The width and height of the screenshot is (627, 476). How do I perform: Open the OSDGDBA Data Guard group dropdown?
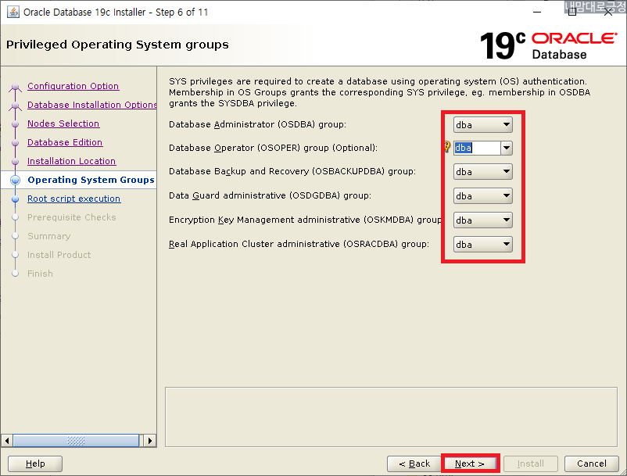pos(482,196)
